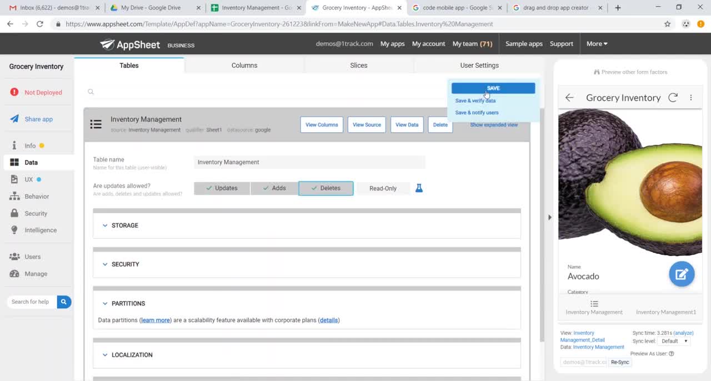Open the Users people icon
This screenshot has width=711, height=381.
(x=14, y=257)
